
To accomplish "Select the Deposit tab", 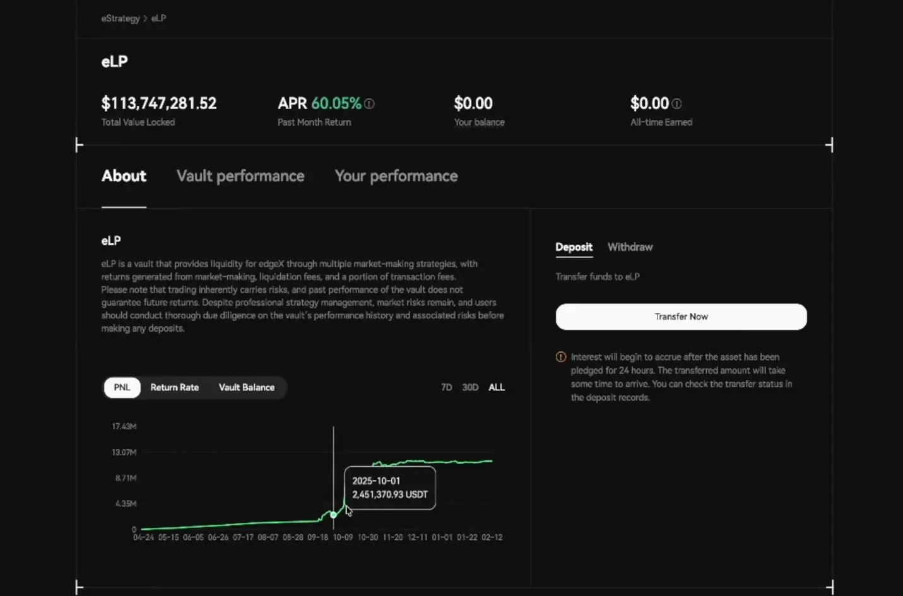I will point(574,247).
